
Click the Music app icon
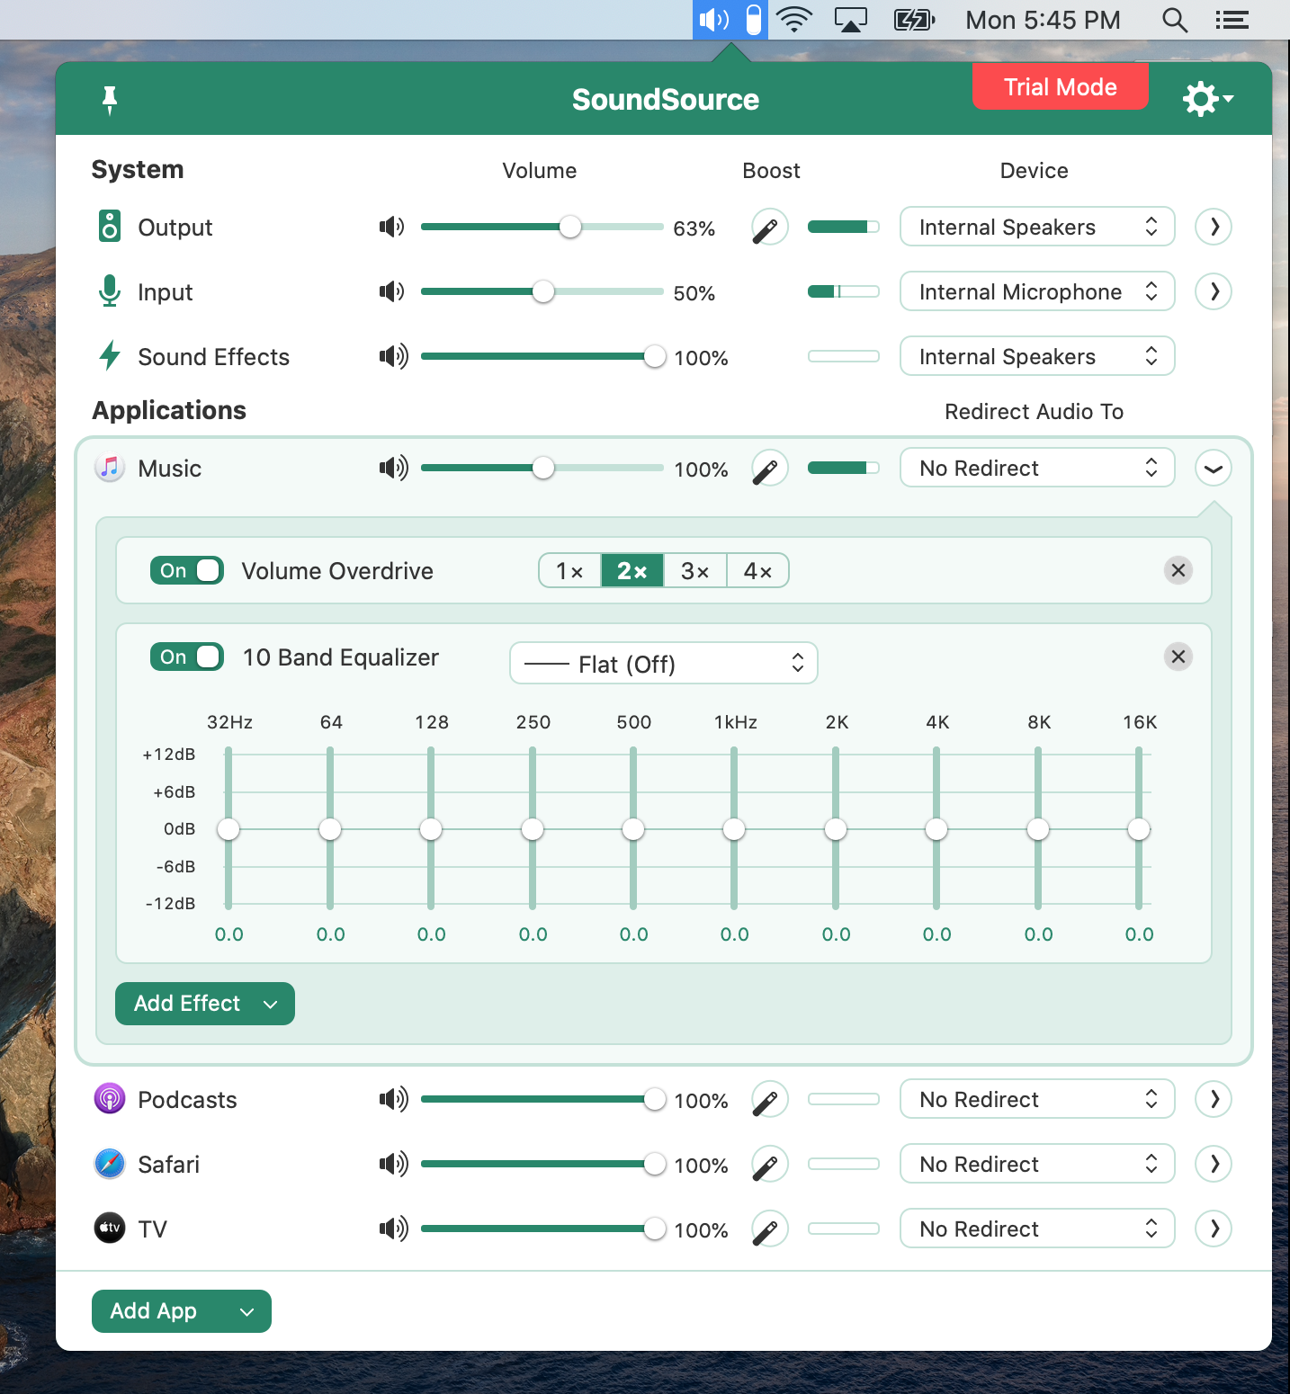(x=110, y=468)
